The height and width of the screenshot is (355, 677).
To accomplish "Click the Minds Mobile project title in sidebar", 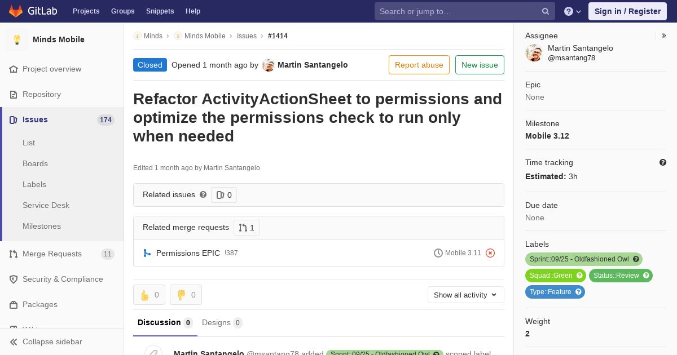I will (59, 39).
